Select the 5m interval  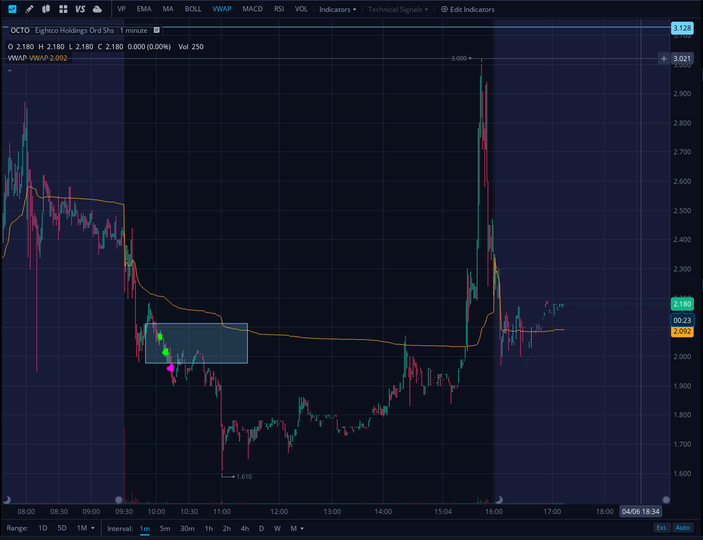165,528
